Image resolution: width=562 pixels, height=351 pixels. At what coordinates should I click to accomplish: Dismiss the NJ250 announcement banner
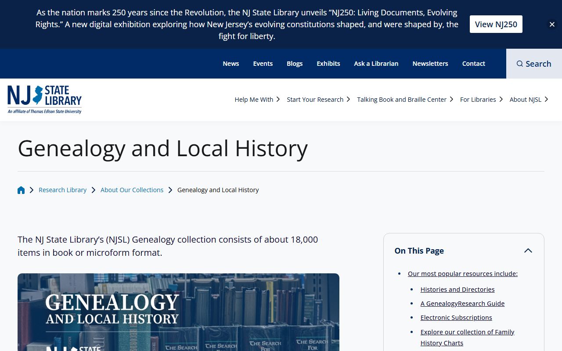[x=552, y=25]
